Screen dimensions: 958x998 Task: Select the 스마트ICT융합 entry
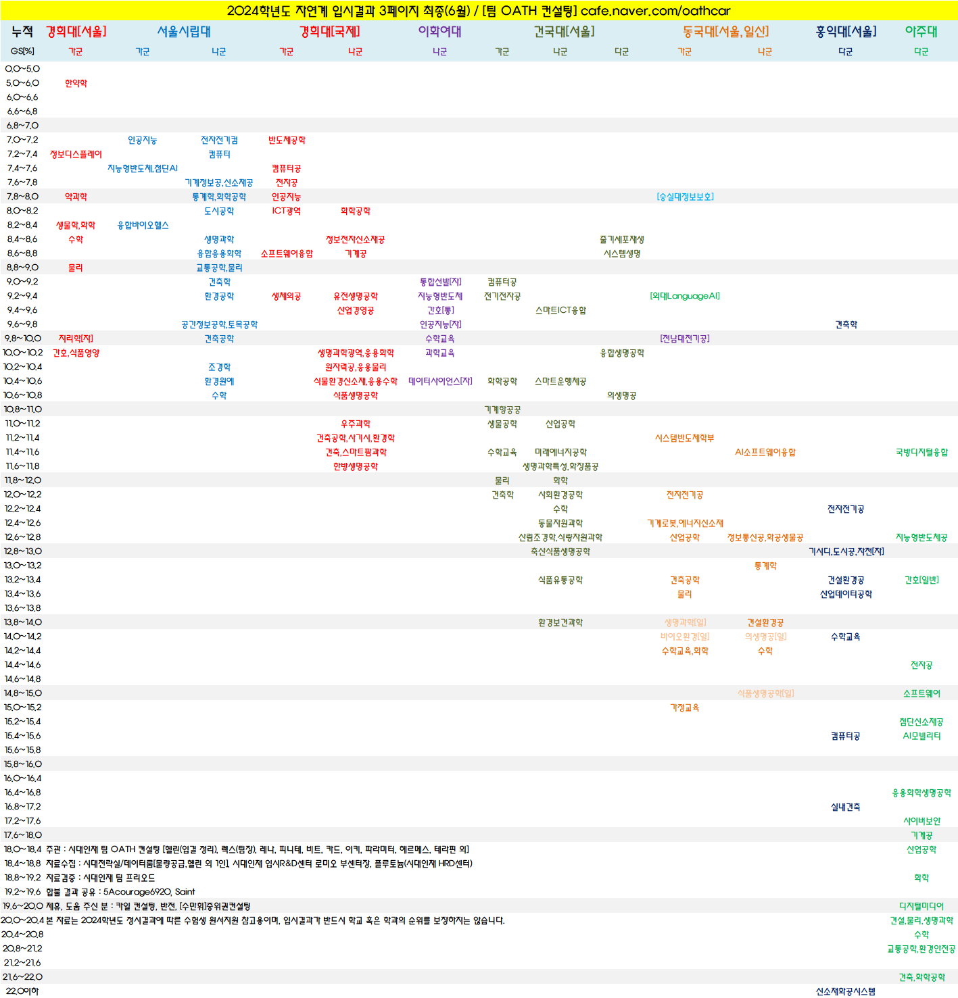point(560,310)
